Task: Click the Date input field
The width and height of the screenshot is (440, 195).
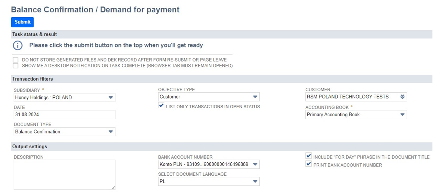Action: coord(64,115)
